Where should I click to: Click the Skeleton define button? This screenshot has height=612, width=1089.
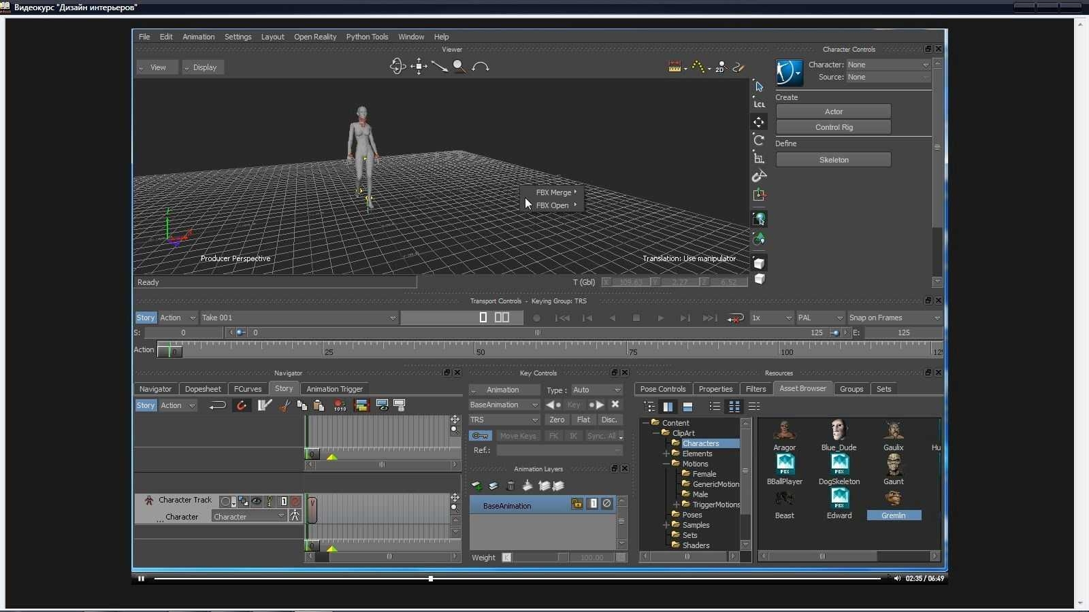(x=834, y=160)
